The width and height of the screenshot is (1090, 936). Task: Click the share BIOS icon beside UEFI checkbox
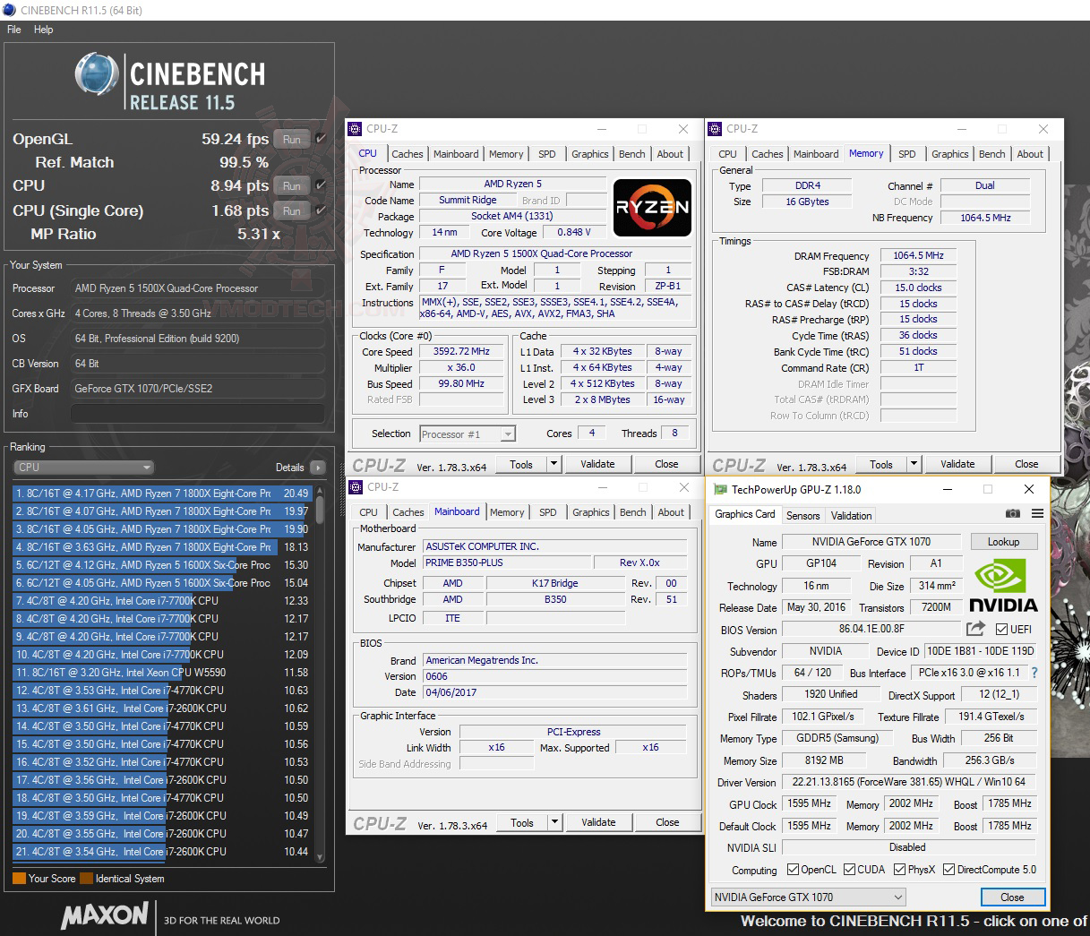coord(974,629)
